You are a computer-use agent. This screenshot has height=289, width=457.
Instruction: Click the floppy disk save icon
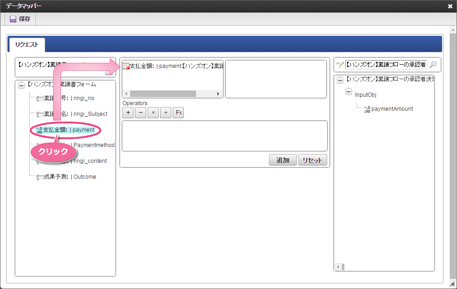(13, 19)
